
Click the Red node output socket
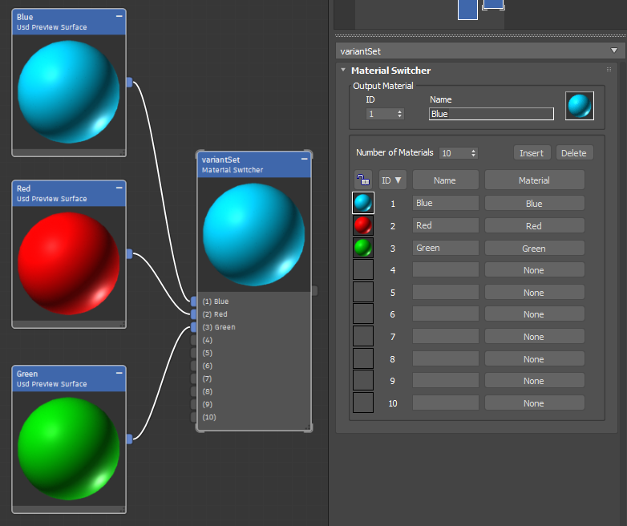pyautogui.click(x=129, y=253)
